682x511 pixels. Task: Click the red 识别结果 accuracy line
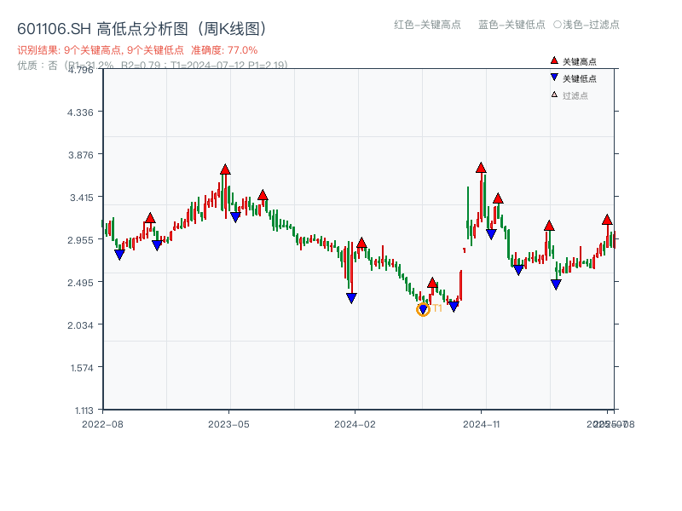137,50
